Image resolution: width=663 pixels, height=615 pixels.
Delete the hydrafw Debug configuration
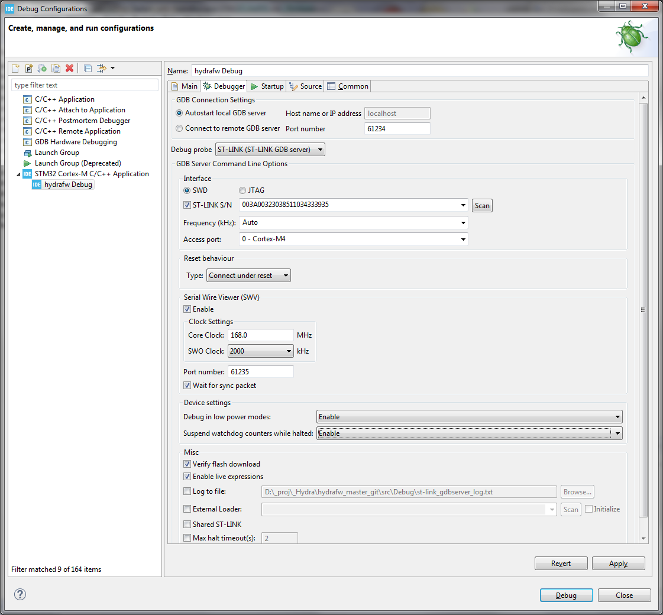tap(70, 68)
